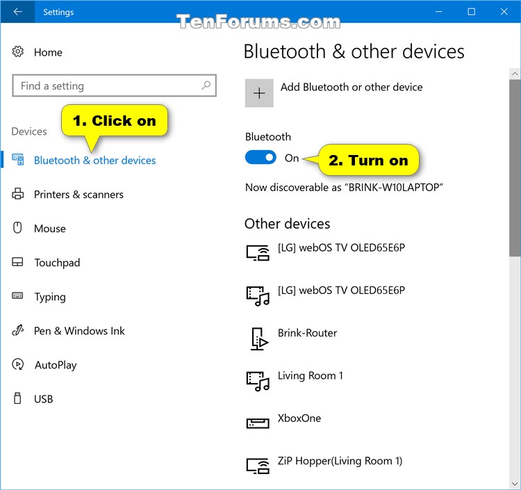Open Pen & Windows Ink settings

pos(79,331)
